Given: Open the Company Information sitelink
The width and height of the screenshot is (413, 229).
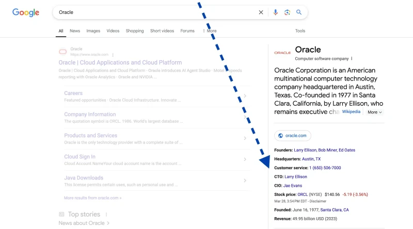Looking at the screenshot, I should [x=90, y=114].
